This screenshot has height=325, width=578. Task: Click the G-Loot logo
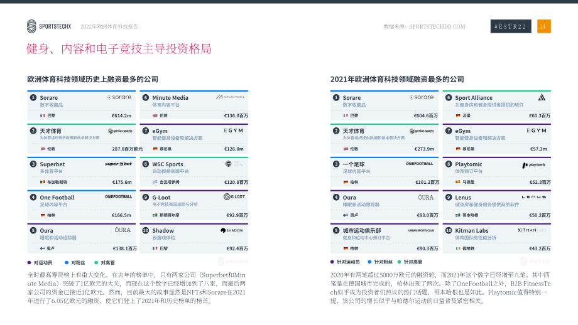pyautogui.click(x=234, y=197)
